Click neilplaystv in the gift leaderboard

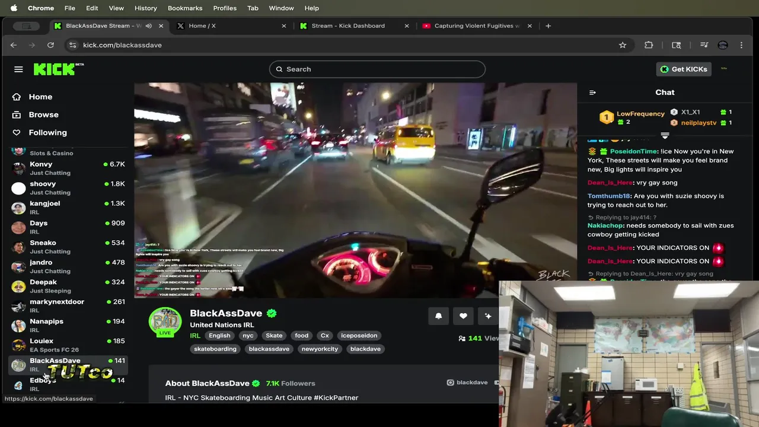(699, 123)
